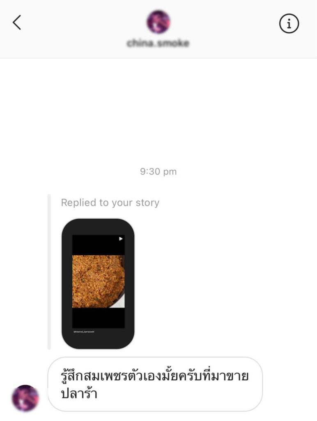317x421 pixels.
Task: Tap first line of the Thai message
Action: (x=155, y=375)
